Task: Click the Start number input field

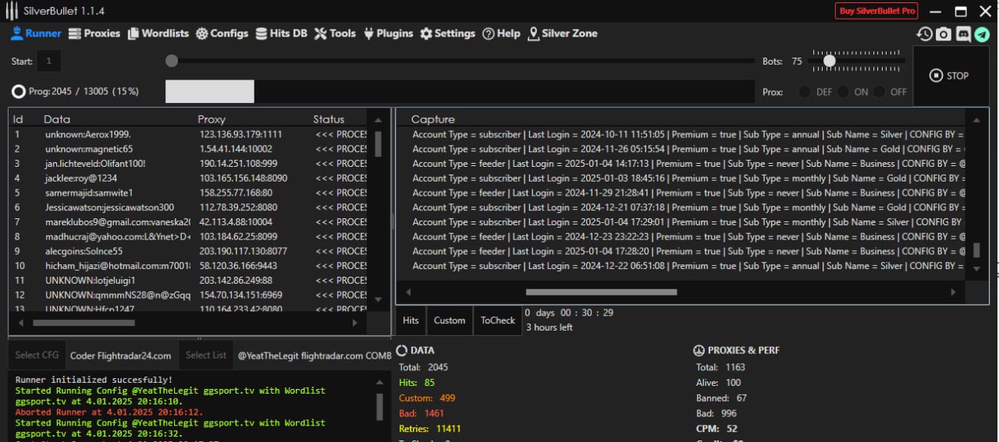Action: click(49, 61)
